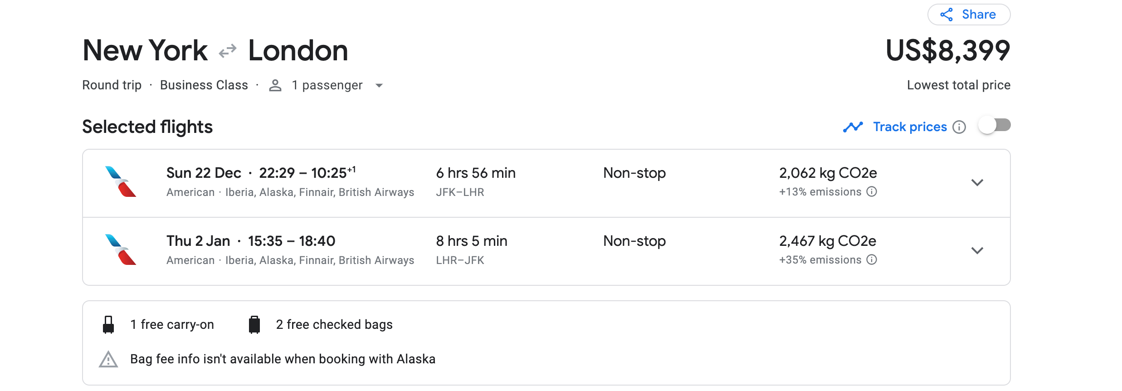Open the passenger count dropdown
This screenshot has width=1122, height=391.
pos(379,85)
